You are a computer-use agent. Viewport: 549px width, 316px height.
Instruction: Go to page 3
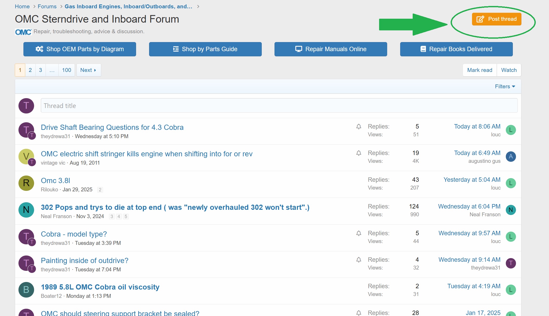tap(40, 70)
